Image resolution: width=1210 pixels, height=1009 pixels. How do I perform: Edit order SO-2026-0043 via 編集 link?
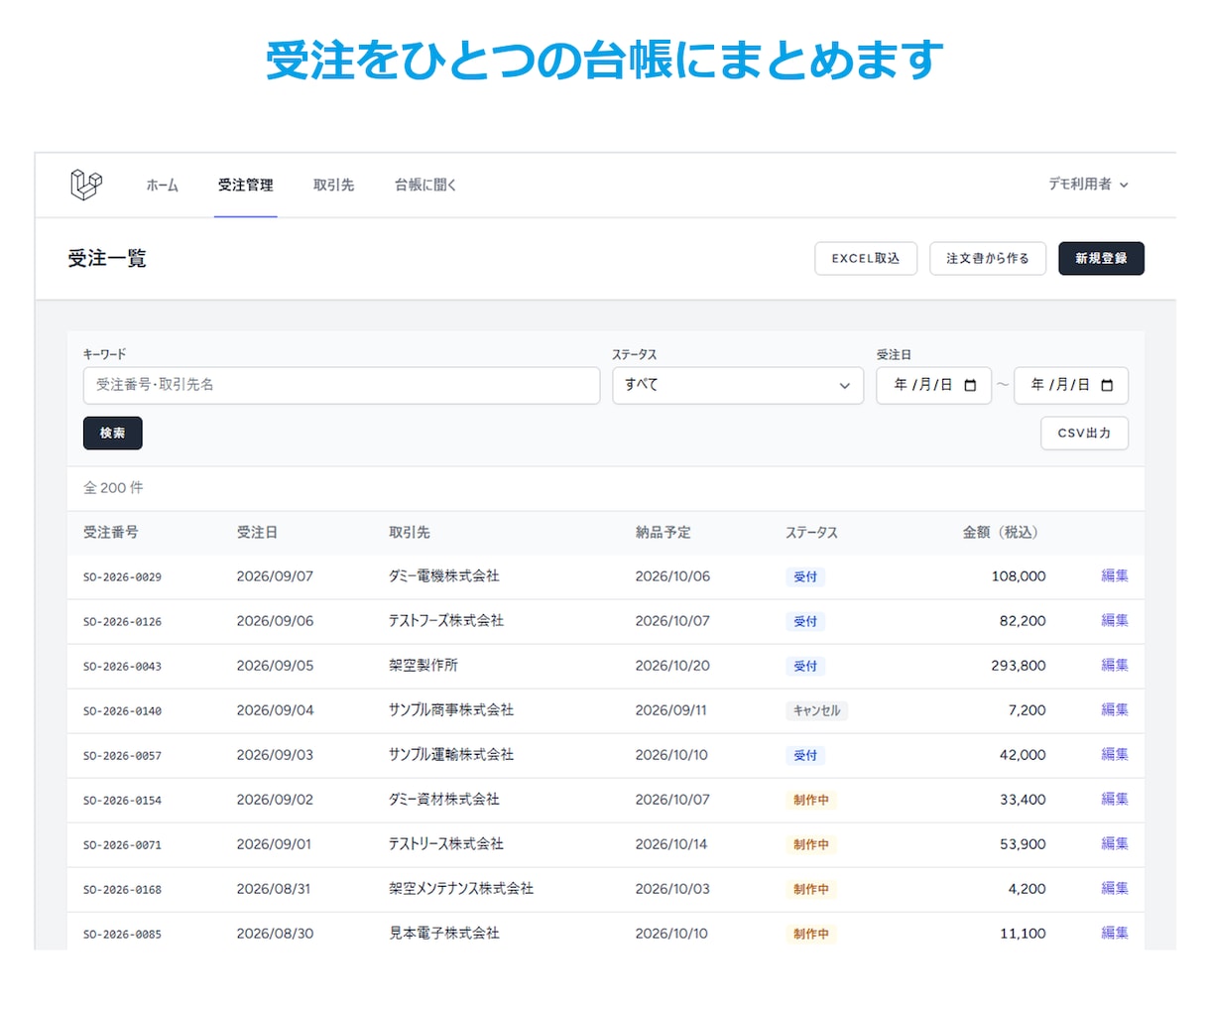coord(1115,665)
